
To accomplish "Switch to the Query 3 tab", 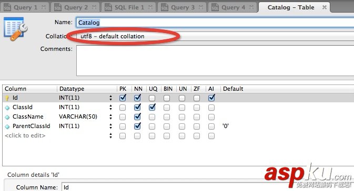I will pyautogui.click(x=182, y=7).
